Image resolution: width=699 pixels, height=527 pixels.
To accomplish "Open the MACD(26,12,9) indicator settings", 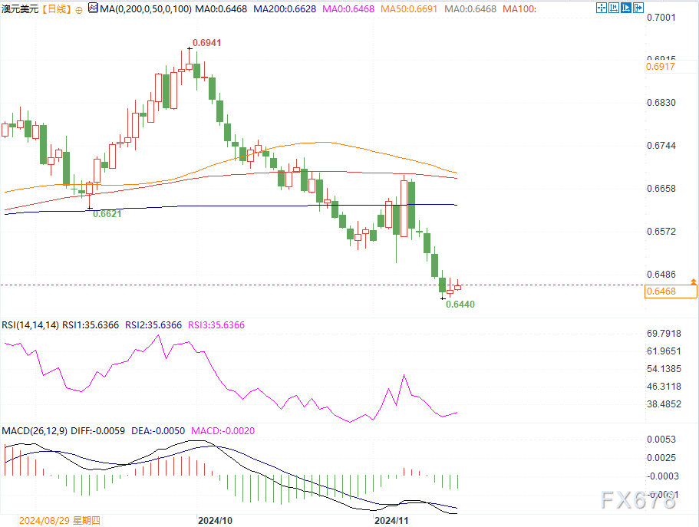I will pos(34,432).
